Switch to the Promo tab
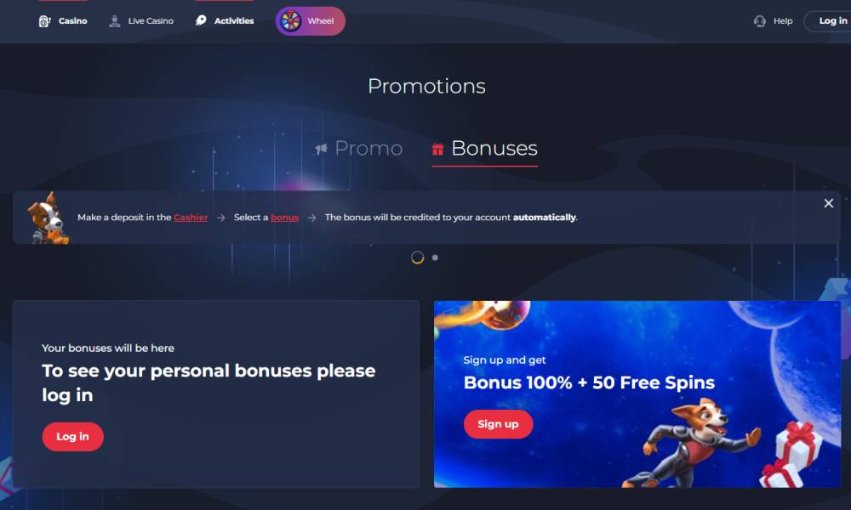The height and width of the screenshot is (510, 851). point(359,148)
